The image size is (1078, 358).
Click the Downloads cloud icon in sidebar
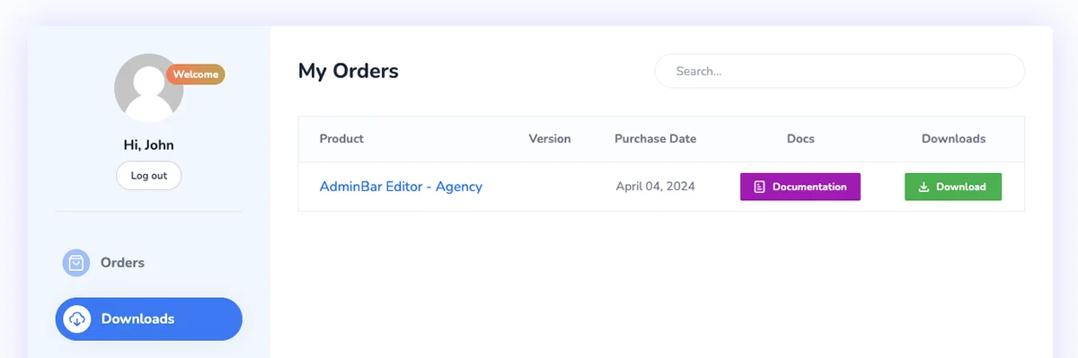point(76,319)
